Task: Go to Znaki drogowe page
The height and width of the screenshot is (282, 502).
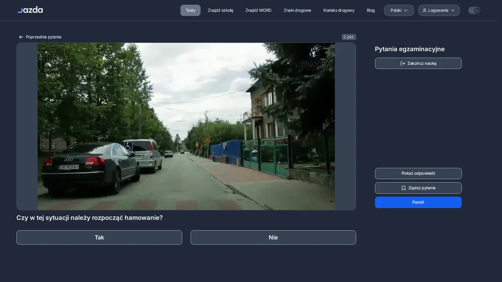Action: tap(297, 10)
